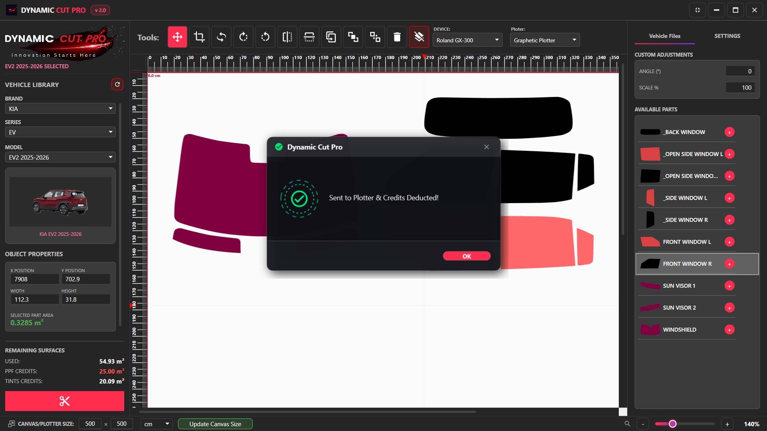Select the Crop tool icon
The image size is (767, 431).
click(x=199, y=37)
